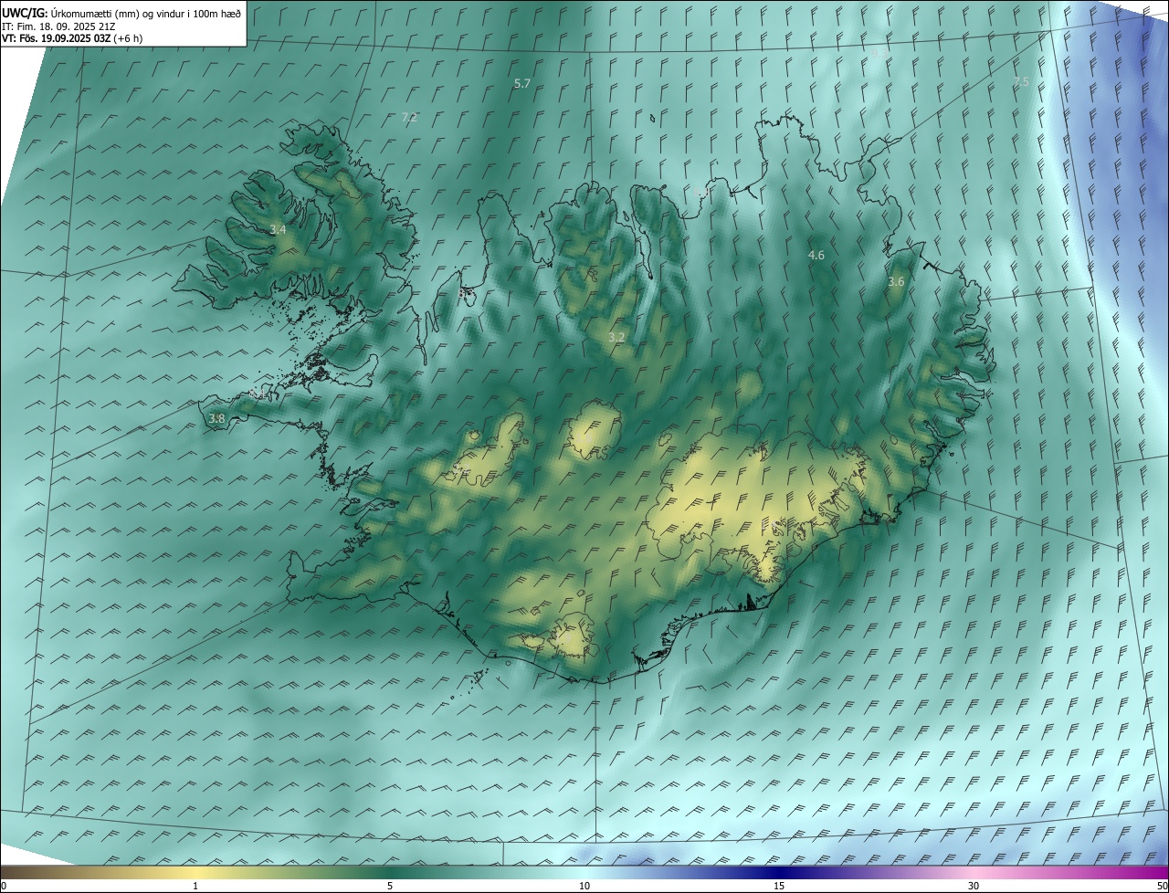
Task: Click the color scale label 15
Action: pos(779,886)
